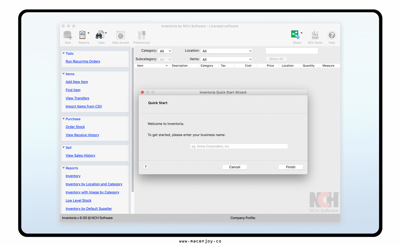Click the business name input field

(x=239, y=146)
